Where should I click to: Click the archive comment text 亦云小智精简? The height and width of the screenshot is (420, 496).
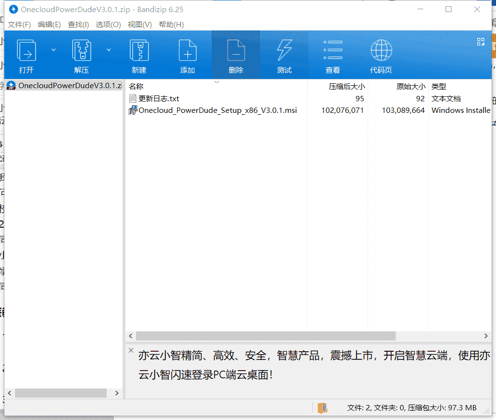[x=170, y=356]
